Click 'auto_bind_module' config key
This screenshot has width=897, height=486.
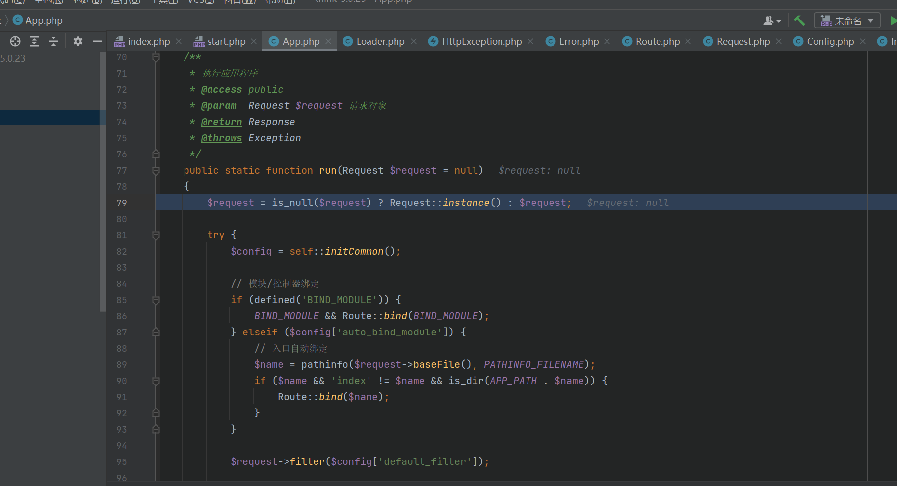390,332
